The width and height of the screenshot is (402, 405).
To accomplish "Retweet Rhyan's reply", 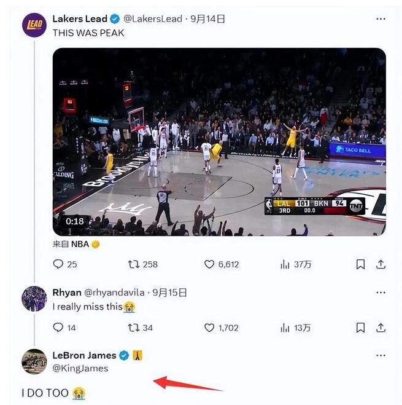I will (133, 328).
